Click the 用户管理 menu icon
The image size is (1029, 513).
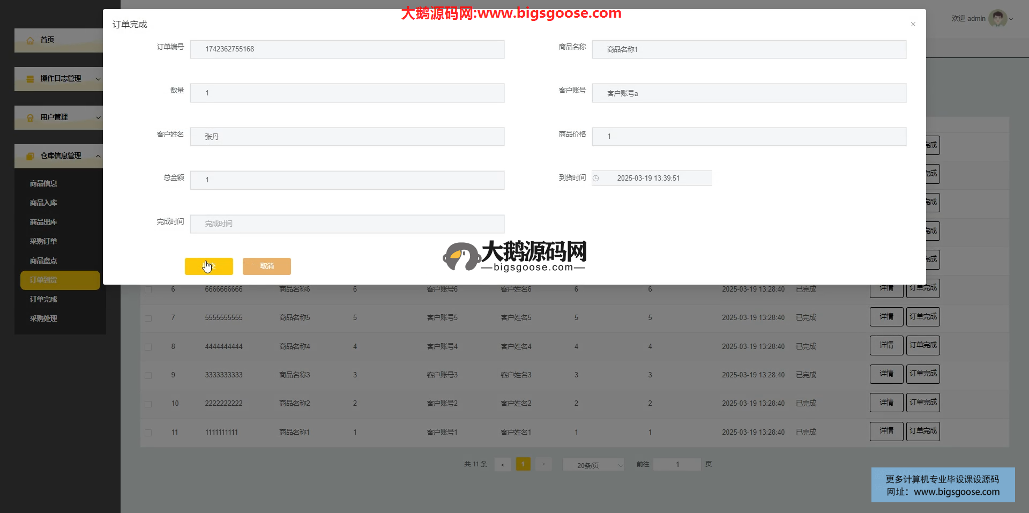click(x=31, y=117)
